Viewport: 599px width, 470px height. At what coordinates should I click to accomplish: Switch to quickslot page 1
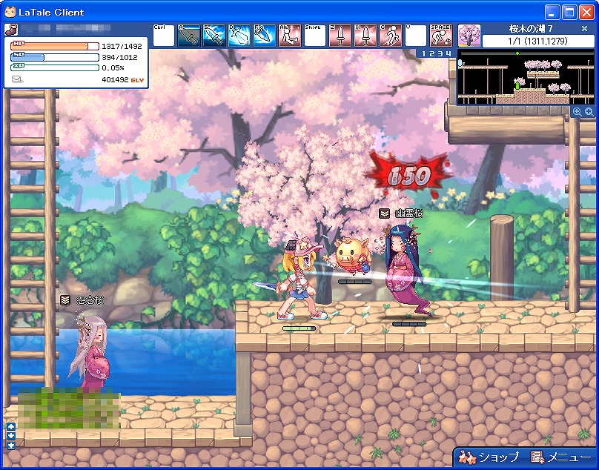[x=424, y=53]
